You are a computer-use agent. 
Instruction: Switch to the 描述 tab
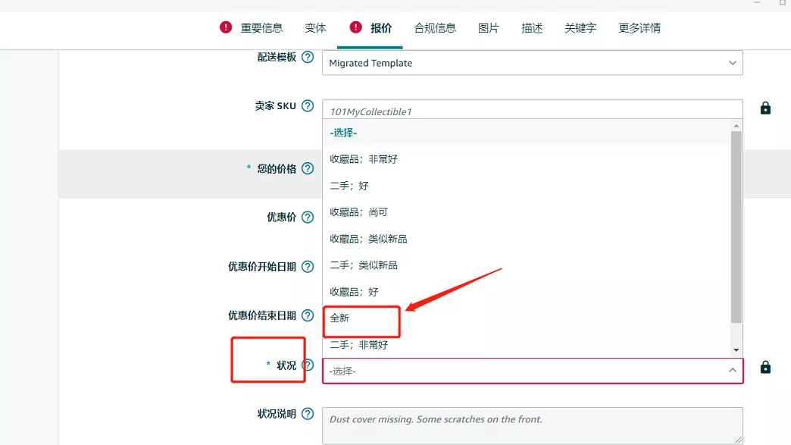pos(532,28)
